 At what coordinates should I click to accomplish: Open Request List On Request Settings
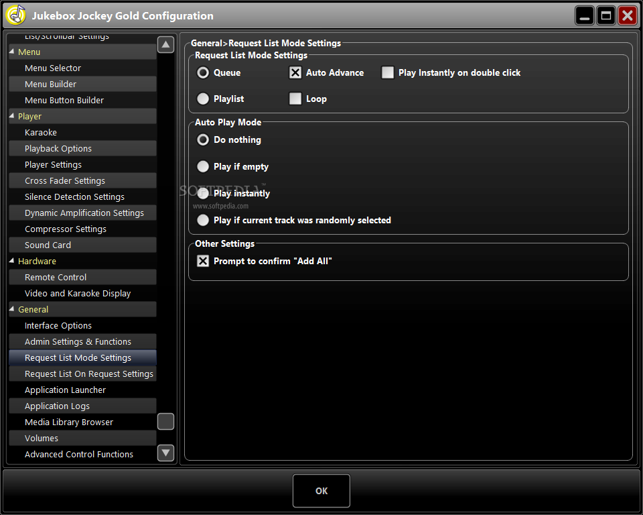pos(82,374)
